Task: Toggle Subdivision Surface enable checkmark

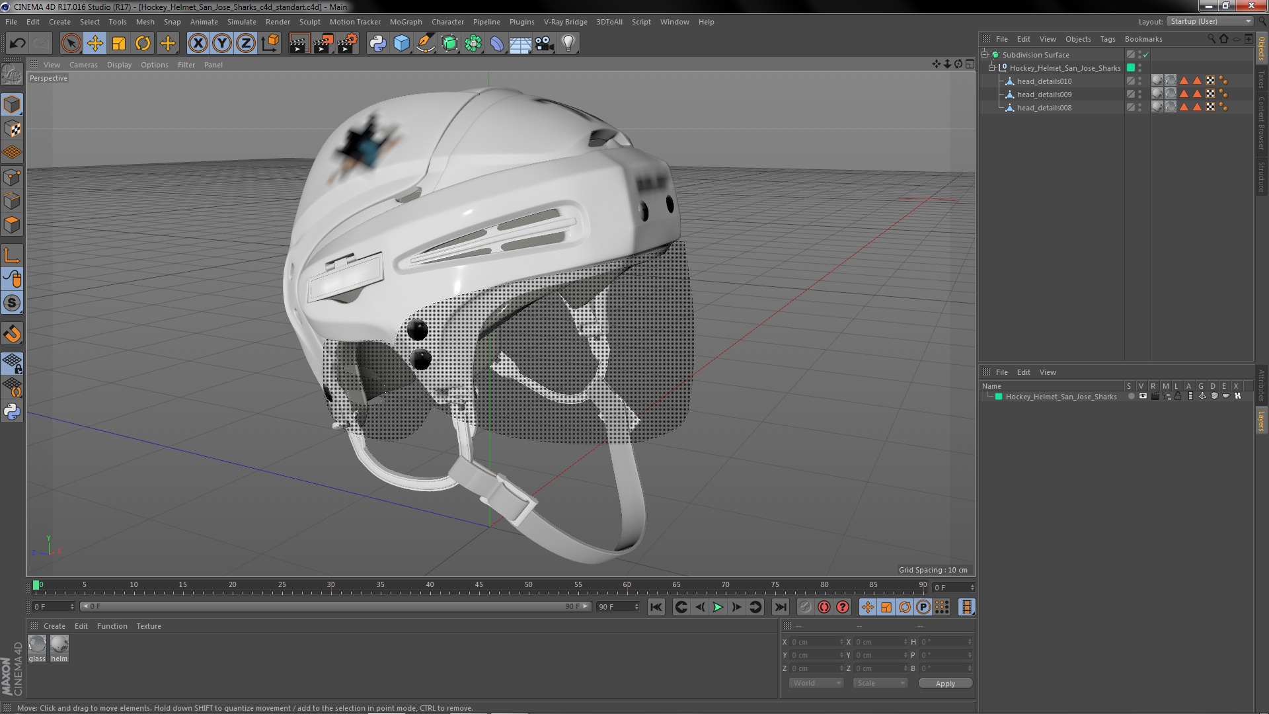Action: [1146, 55]
